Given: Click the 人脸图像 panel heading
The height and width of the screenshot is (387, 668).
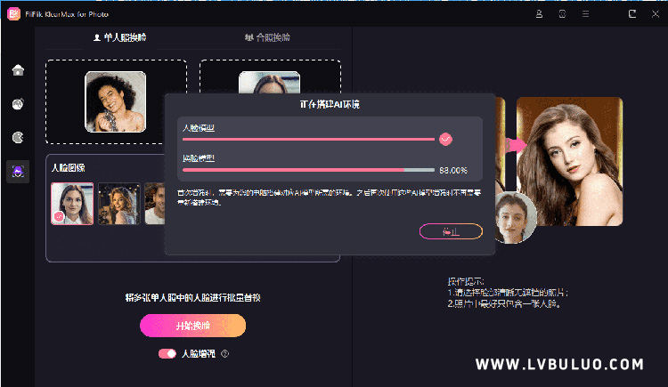Looking at the screenshot, I should (69, 168).
